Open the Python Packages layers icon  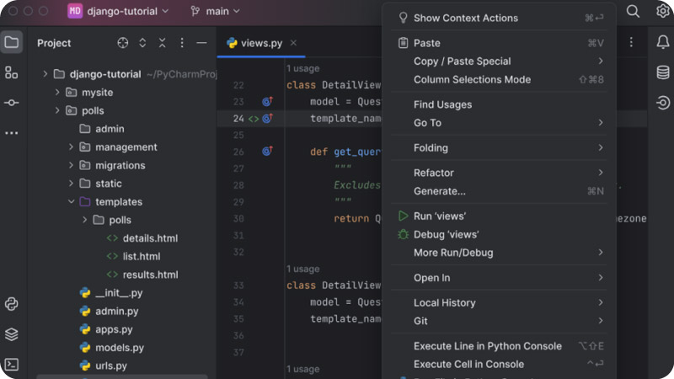click(x=12, y=334)
